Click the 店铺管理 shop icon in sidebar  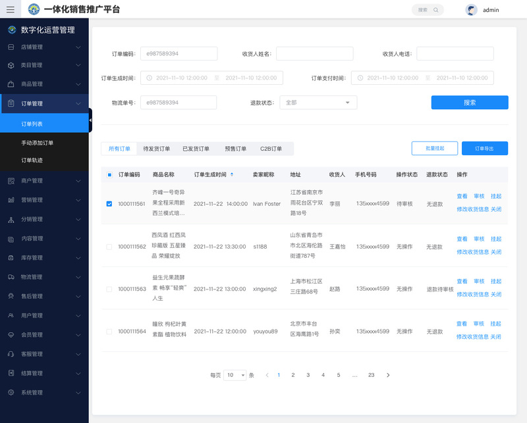[x=11, y=47]
